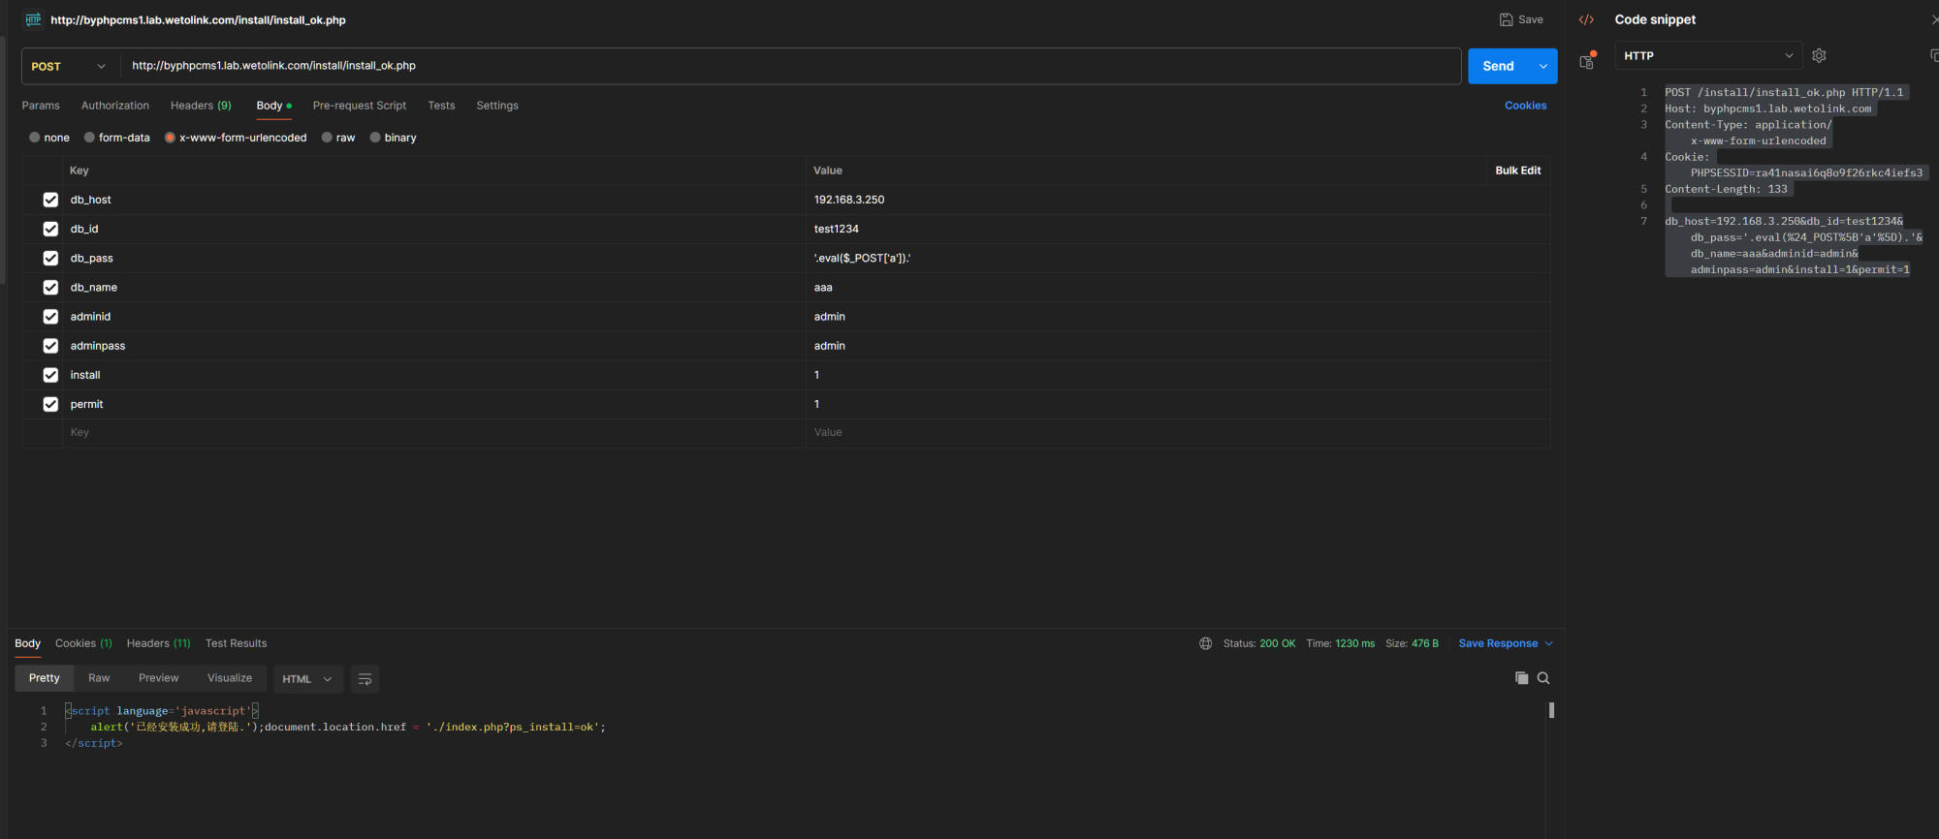1939x839 pixels.
Task: Open snippet settings gear icon
Action: (1819, 56)
